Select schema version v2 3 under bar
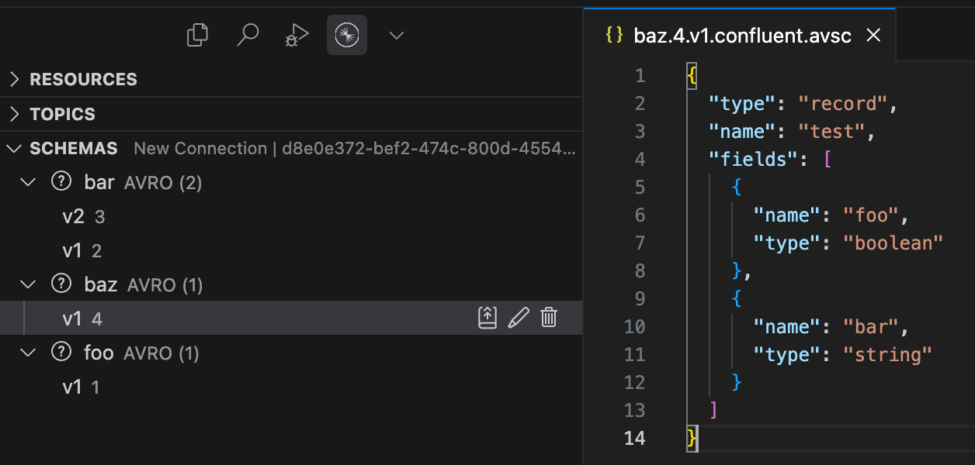The height and width of the screenshot is (465, 975). pos(83,217)
